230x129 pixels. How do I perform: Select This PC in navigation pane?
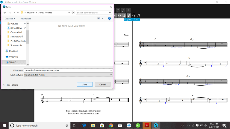(x=13, y=62)
